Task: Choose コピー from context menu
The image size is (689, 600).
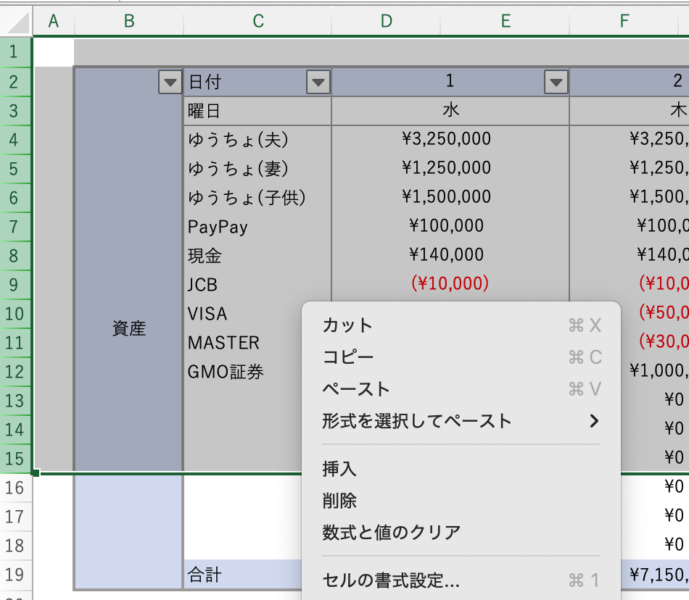Action: [x=348, y=357]
